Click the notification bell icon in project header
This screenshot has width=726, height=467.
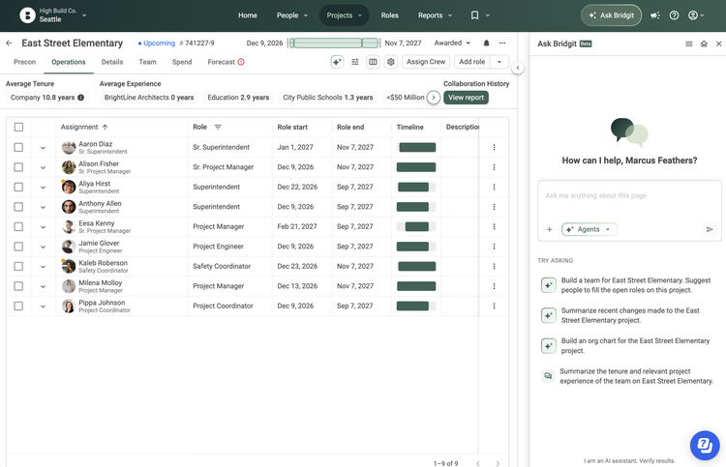(x=486, y=43)
